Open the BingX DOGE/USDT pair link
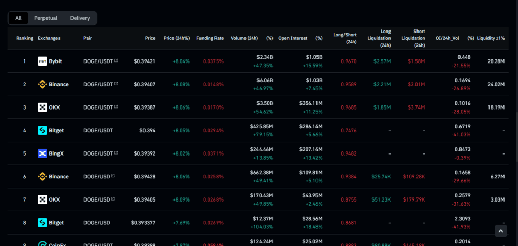 point(98,153)
